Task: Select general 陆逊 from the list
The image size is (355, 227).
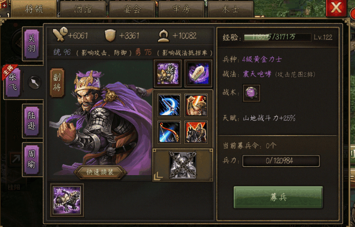Action: [x=32, y=121]
